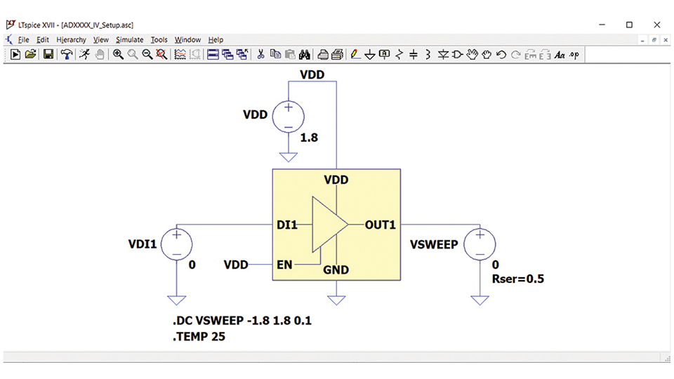Open the File menu
Image resolution: width=674 pixels, height=379 pixels.
coord(24,39)
